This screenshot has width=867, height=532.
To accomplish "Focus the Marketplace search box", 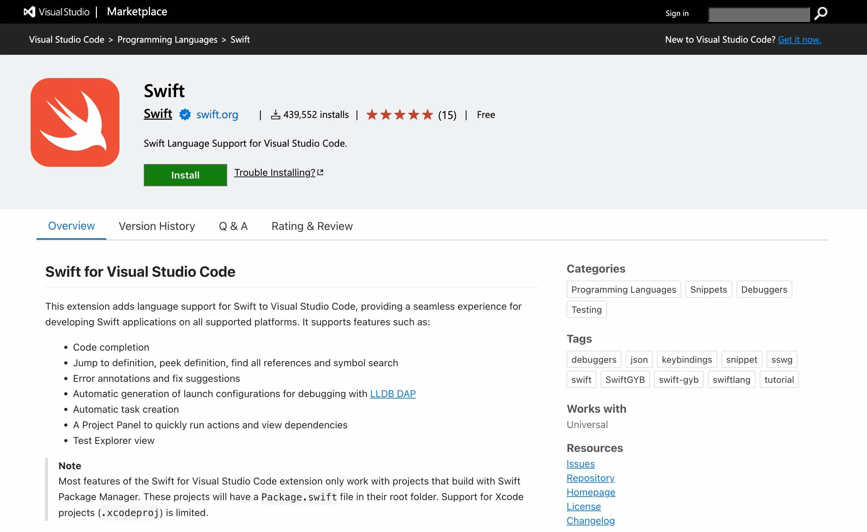I will [759, 14].
